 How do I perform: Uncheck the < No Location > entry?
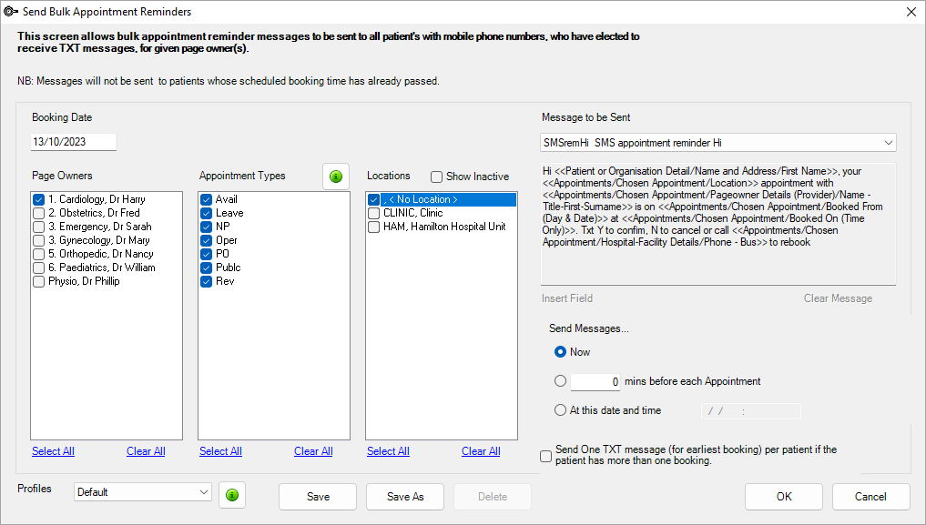pyautogui.click(x=374, y=199)
